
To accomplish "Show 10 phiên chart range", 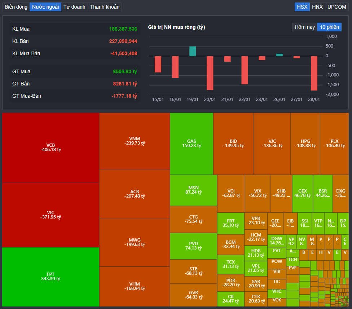I will click(329, 27).
